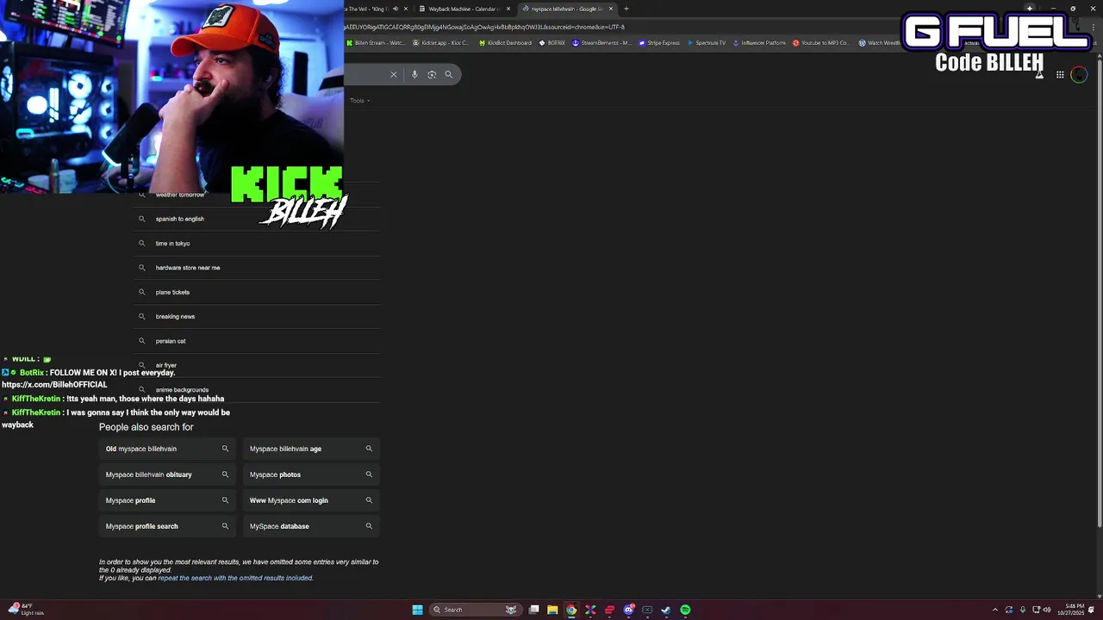This screenshot has height=620, width=1103.
Task: Click 'Myspace profile search' related search
Action: point(167,526)
